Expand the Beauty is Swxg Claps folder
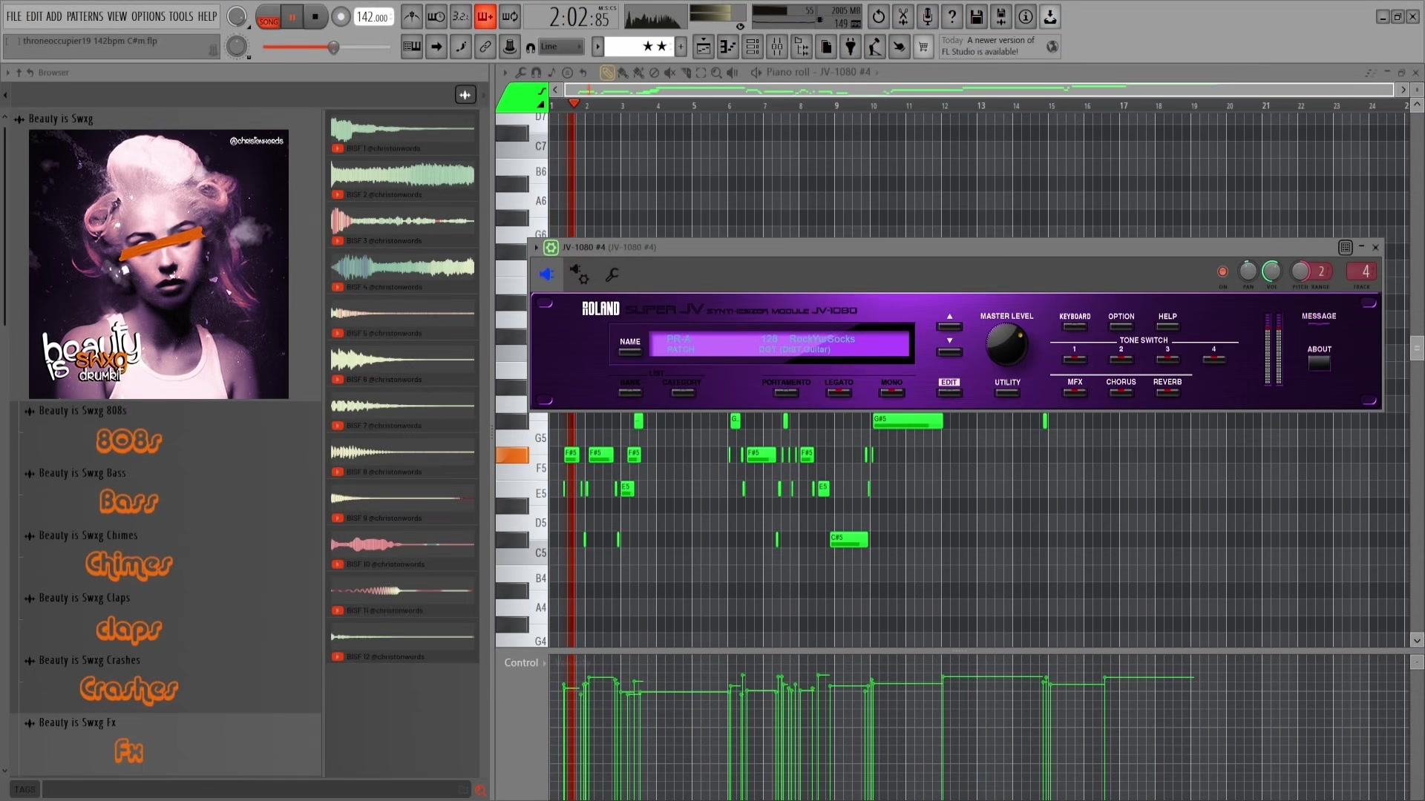Screen dimensions: 1425x801 85,598
